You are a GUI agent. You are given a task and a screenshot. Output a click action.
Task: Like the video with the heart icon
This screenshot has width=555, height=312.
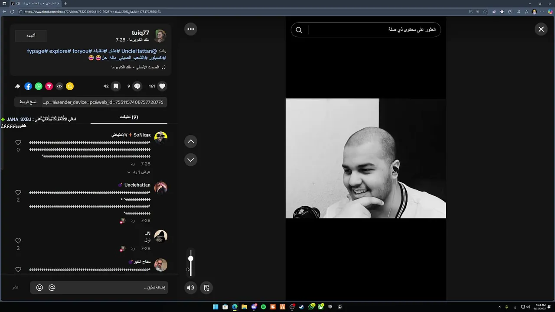(x=162, y=86)
